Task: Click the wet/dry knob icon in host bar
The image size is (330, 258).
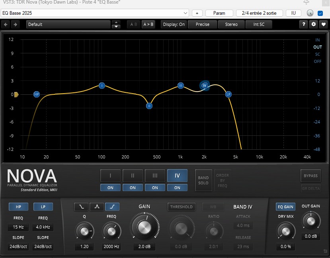Action: (x=310, y=13)
